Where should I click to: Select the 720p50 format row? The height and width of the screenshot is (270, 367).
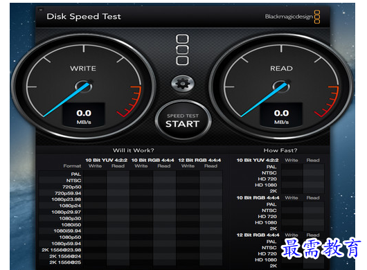point(130,187)
